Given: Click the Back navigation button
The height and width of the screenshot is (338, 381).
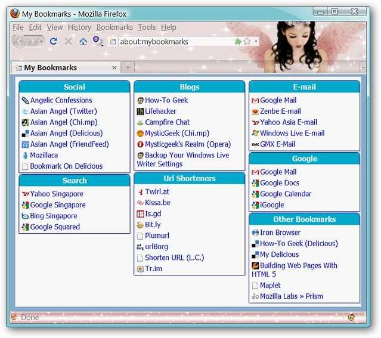Looking at the screenshot, I should (20, 42).
